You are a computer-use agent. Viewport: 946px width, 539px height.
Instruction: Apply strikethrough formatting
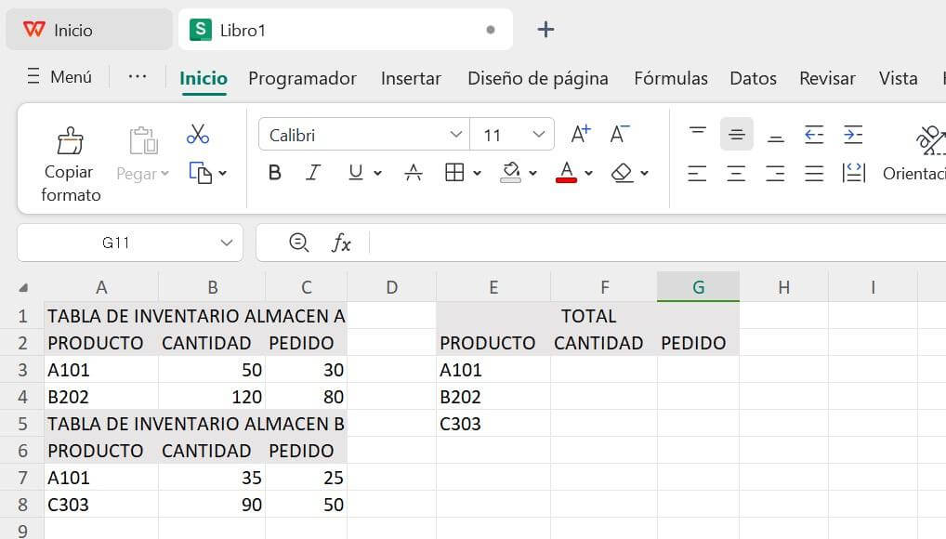(414, 173)
